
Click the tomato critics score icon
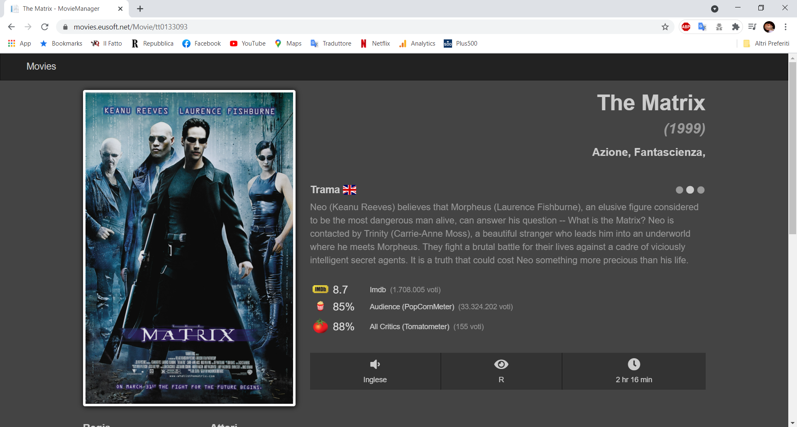(x=320, y=326)
